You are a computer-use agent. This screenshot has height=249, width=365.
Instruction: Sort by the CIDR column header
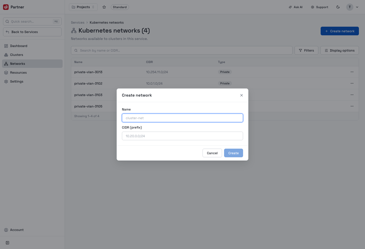point(149,62)
